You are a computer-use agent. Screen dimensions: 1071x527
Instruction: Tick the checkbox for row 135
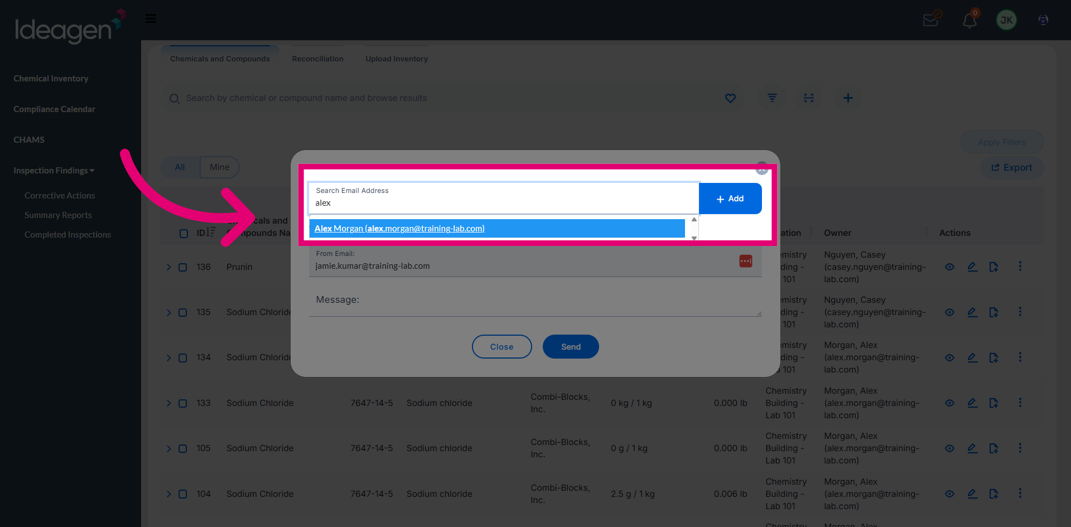click(x=182, y=312)
